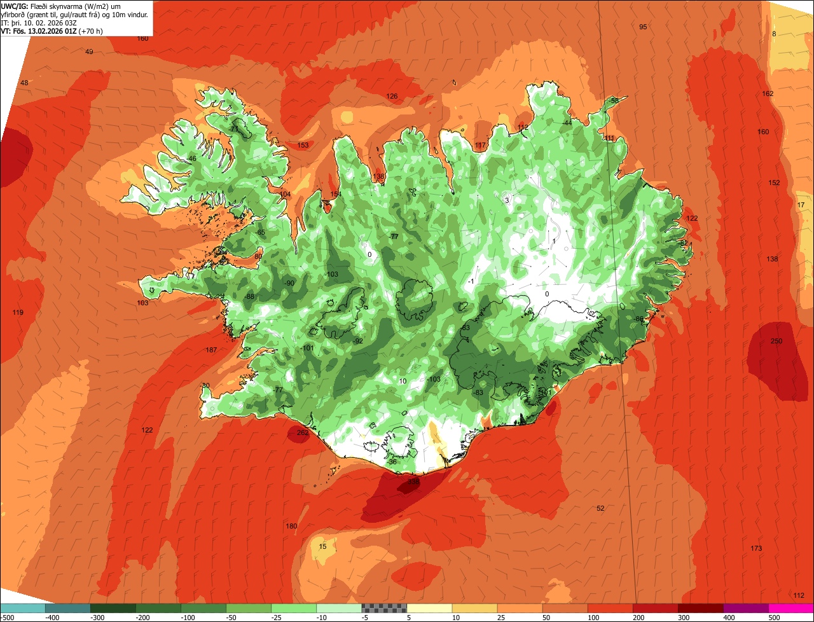Viewport: 814px width, 622px height.
Task: Click the value 3 in the northern highlands
Action: click(507, 200)
